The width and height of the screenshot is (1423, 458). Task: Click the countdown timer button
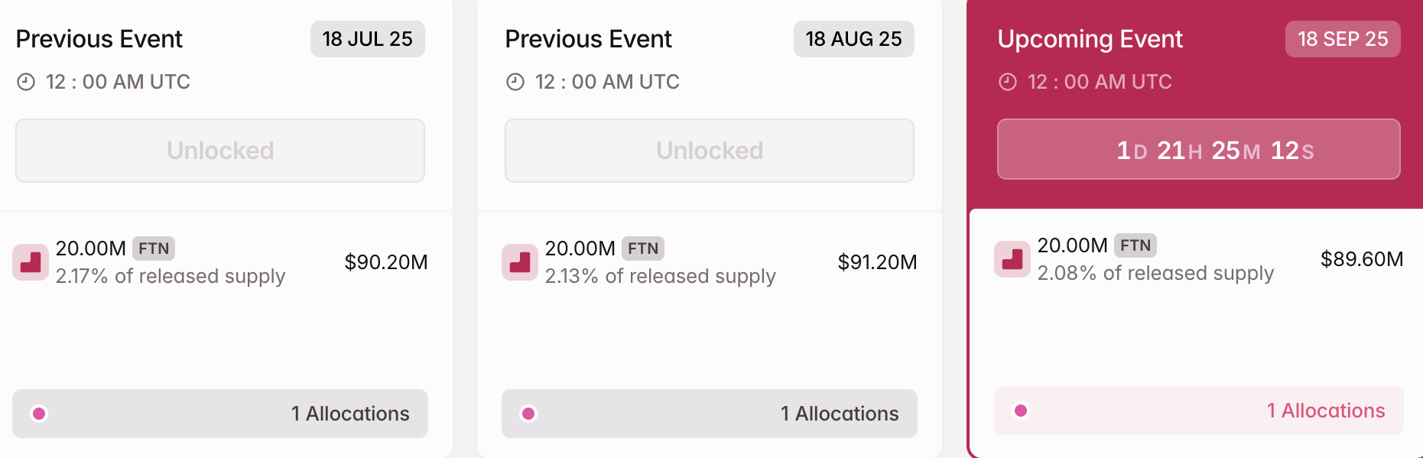(x=1199, y=149)
